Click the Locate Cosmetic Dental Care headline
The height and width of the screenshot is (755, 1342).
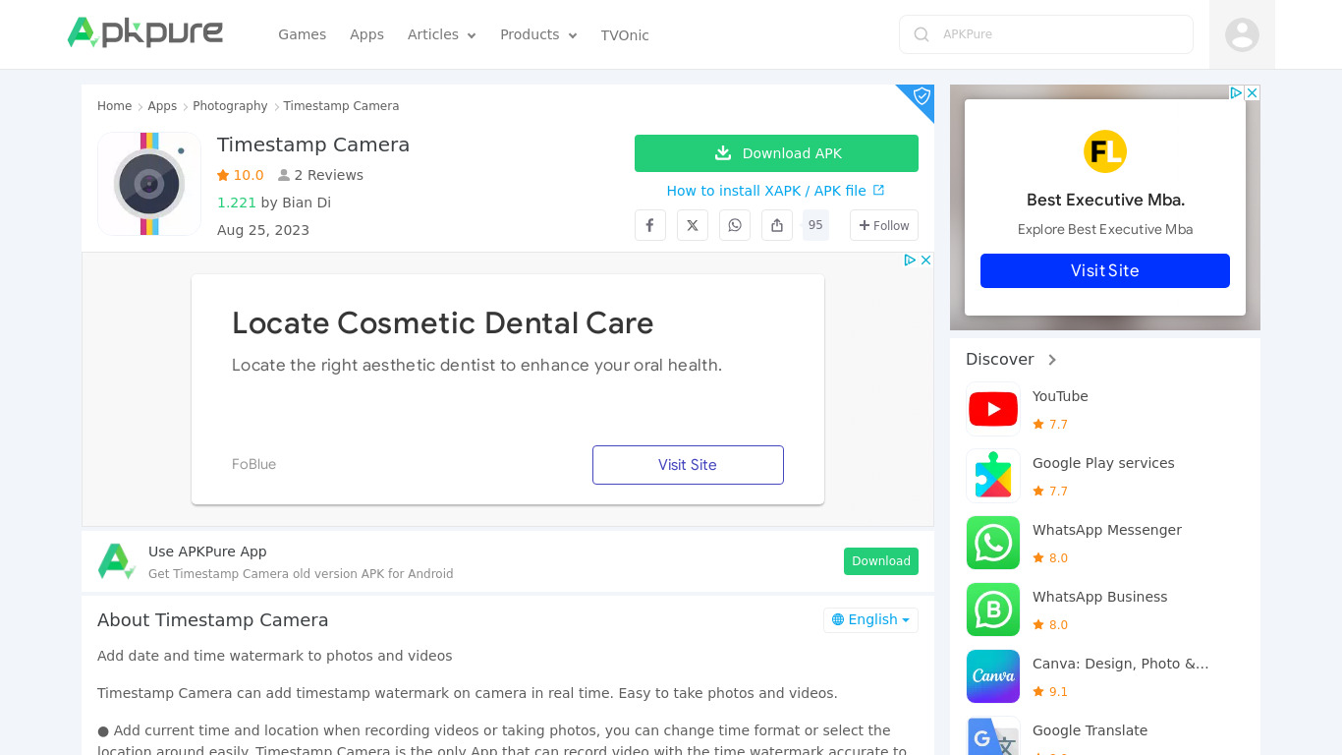[x=443, y=323]
